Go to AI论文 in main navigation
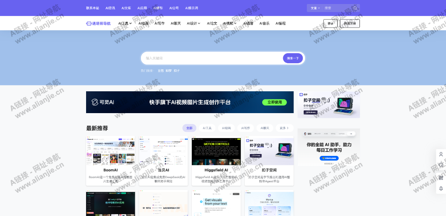This screenshot has height=216, width=446. [212, 23]
